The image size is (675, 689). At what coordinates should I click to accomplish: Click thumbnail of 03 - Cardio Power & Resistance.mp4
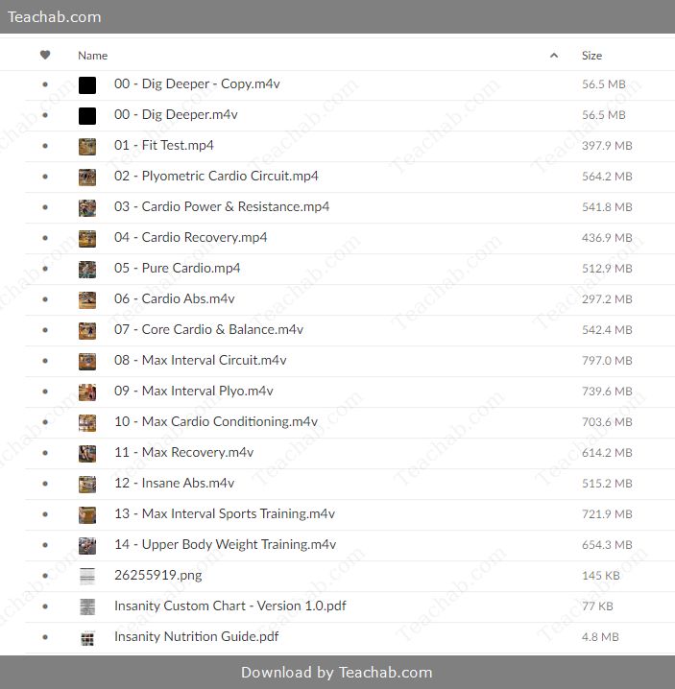(x=87, y=208)
